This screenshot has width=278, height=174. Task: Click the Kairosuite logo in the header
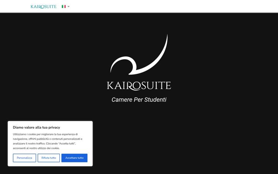point(43,7)
